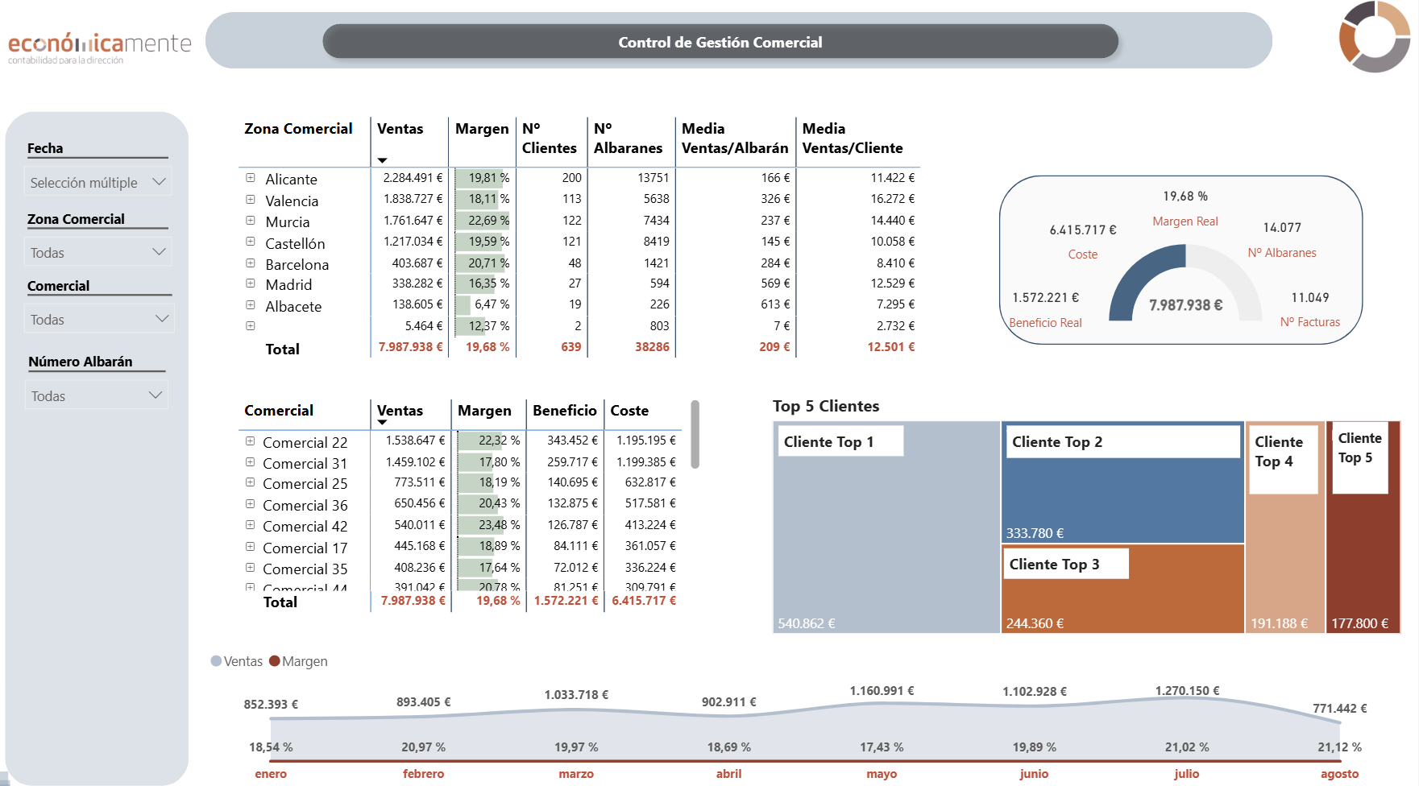Open the Zona Comercial filter dropdown
This screenshot has width=1419, height=786.
pos(98,252)
